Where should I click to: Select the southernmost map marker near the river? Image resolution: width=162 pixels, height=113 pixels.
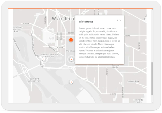71,82
